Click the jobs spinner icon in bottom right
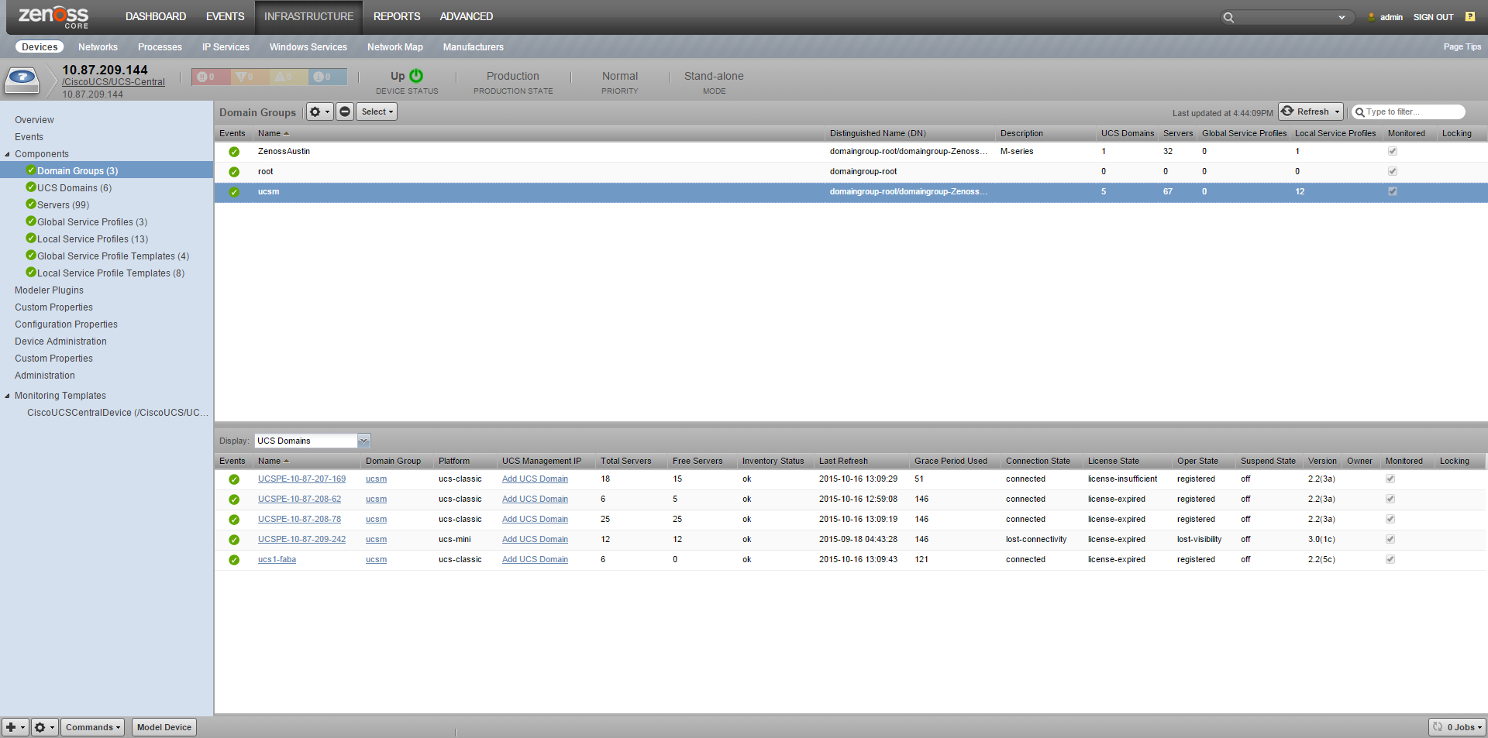This screenshot has height=738, width=1488. point(1438,727)
